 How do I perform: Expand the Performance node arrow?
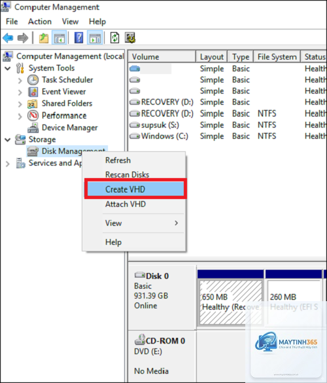tap(20, 117)
